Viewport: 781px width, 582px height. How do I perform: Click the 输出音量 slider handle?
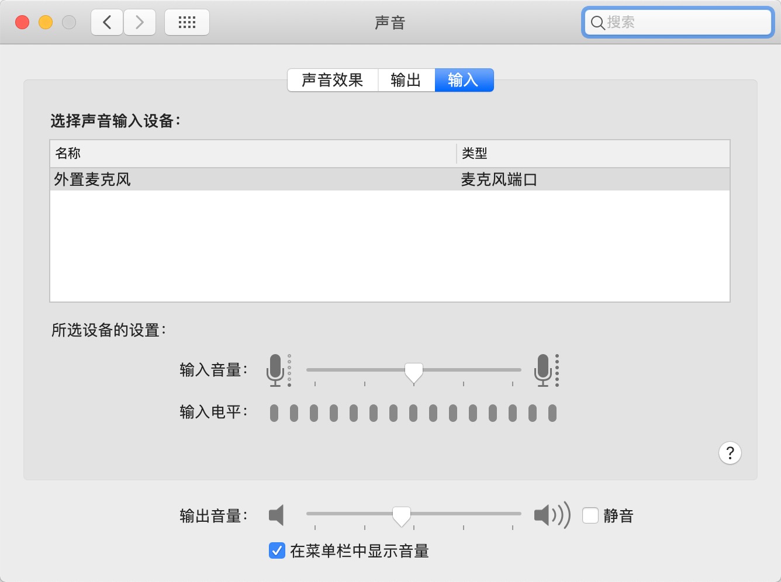[x=402, y=515]
